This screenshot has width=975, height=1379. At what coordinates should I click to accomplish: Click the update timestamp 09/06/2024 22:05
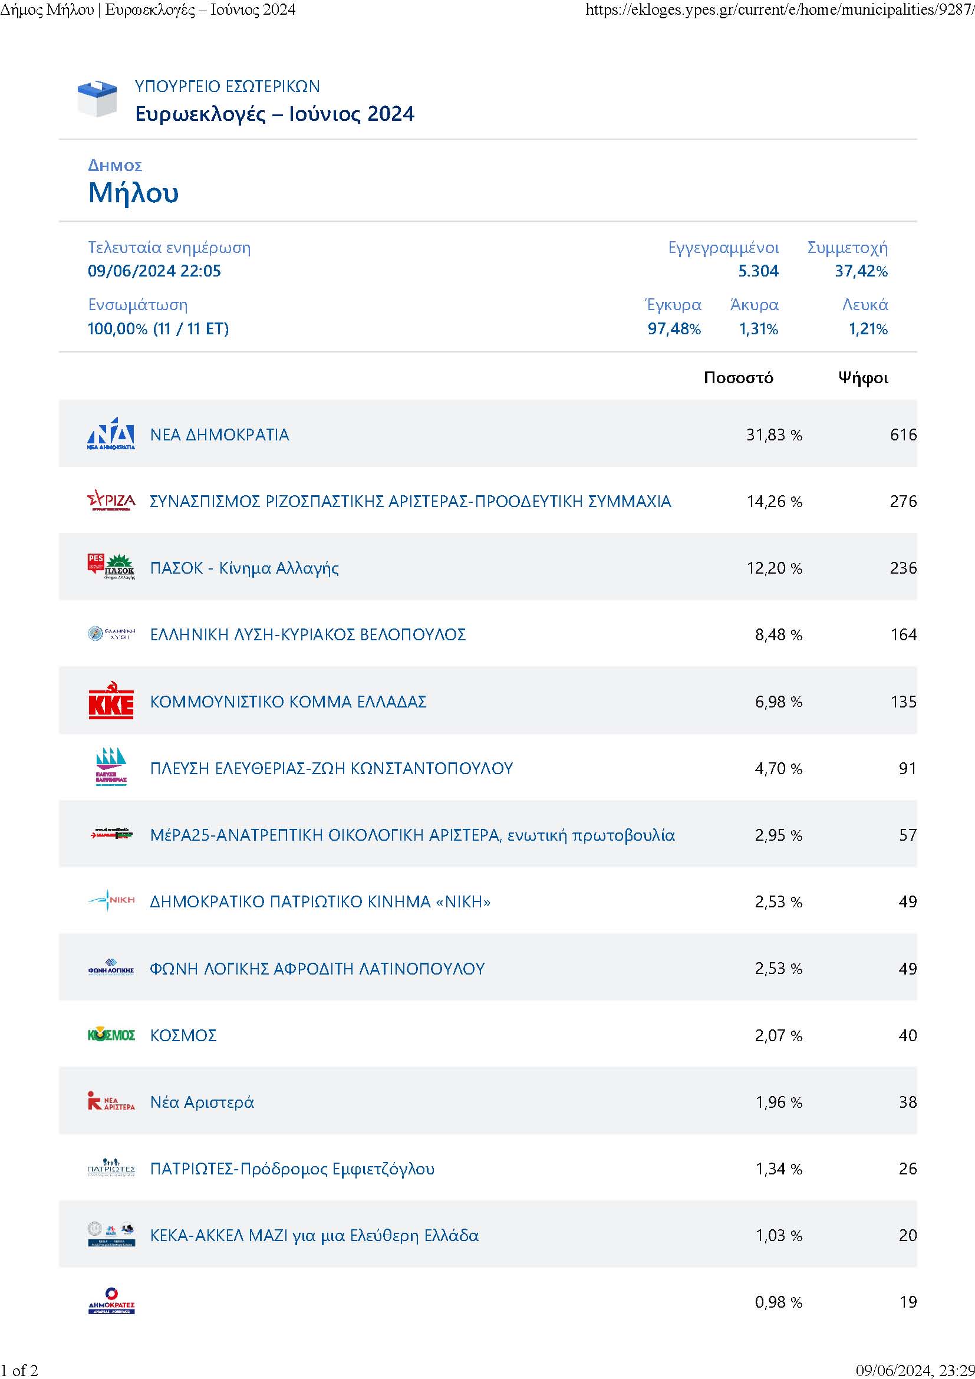click(x=154, y=271)
